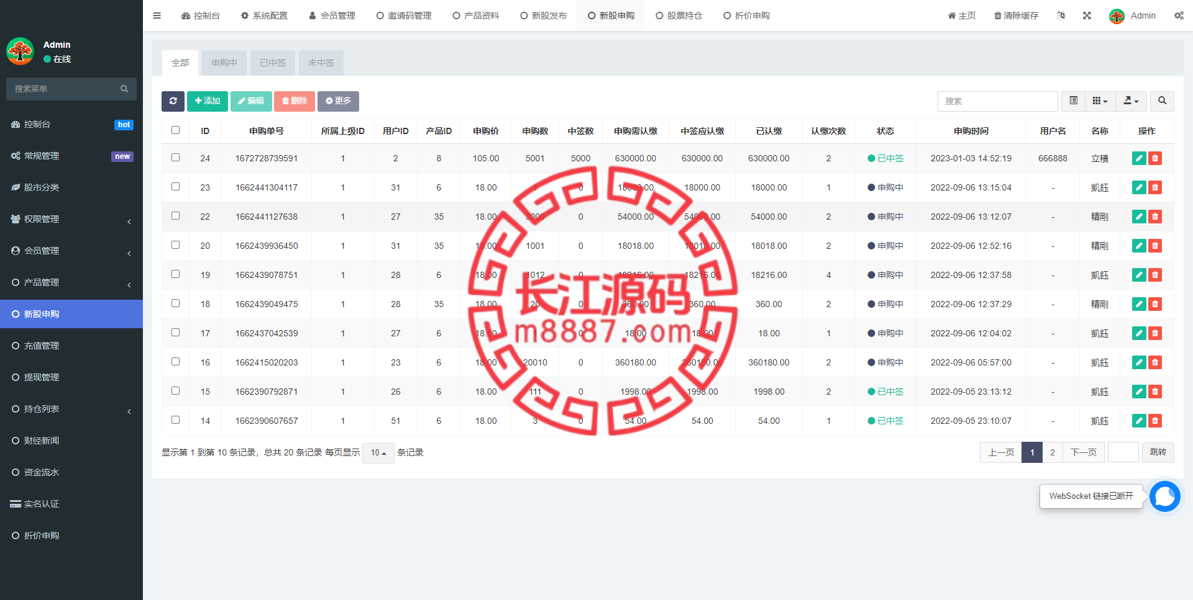Click sidebar menu search magnifier icon
Image resolution: width=1193 pixels, height=600 pixels.
124,89
